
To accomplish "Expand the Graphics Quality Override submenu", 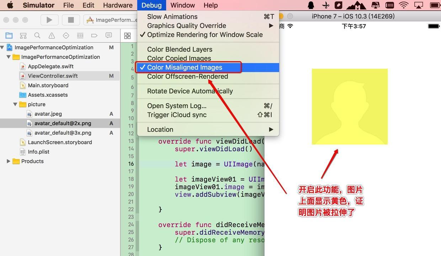I will tap(208, 26).
